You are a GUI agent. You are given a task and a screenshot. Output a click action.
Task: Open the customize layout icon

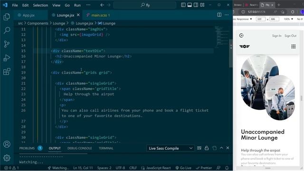202,5
